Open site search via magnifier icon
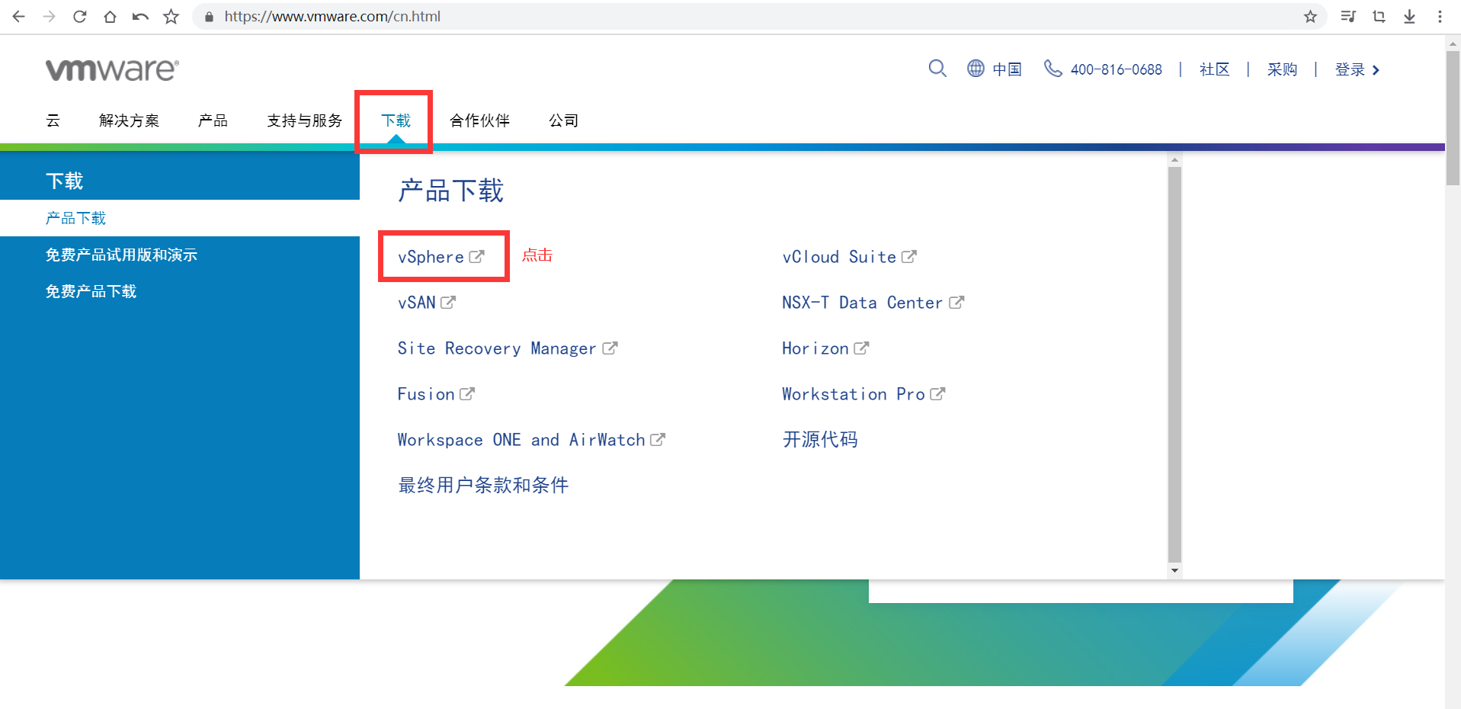Screen dimensions: 1461x709 coord(937,69)
